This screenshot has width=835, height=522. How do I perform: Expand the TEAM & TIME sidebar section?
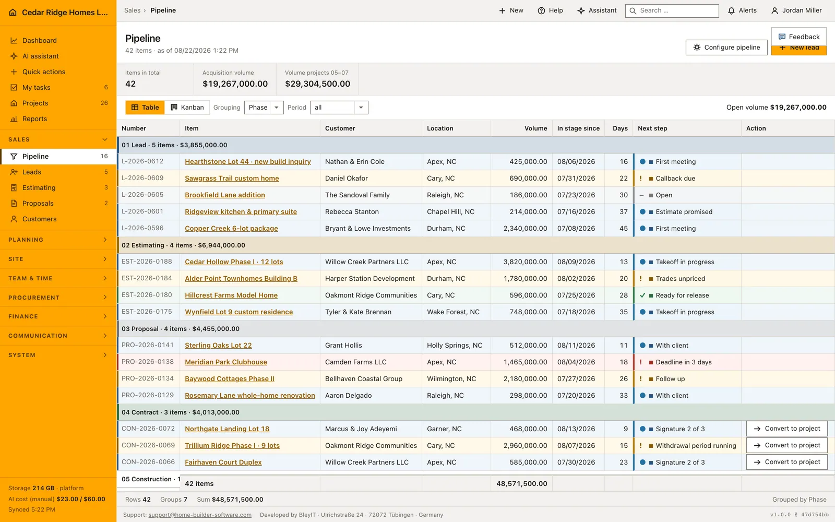[58, 279]
